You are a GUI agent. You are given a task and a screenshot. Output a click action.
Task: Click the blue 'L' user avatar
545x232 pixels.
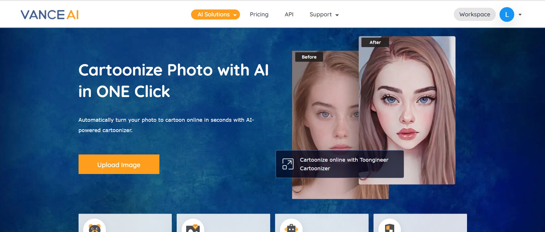click(506, 15)
